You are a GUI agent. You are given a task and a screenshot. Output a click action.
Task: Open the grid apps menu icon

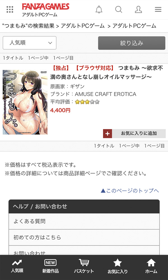(10, 10)
